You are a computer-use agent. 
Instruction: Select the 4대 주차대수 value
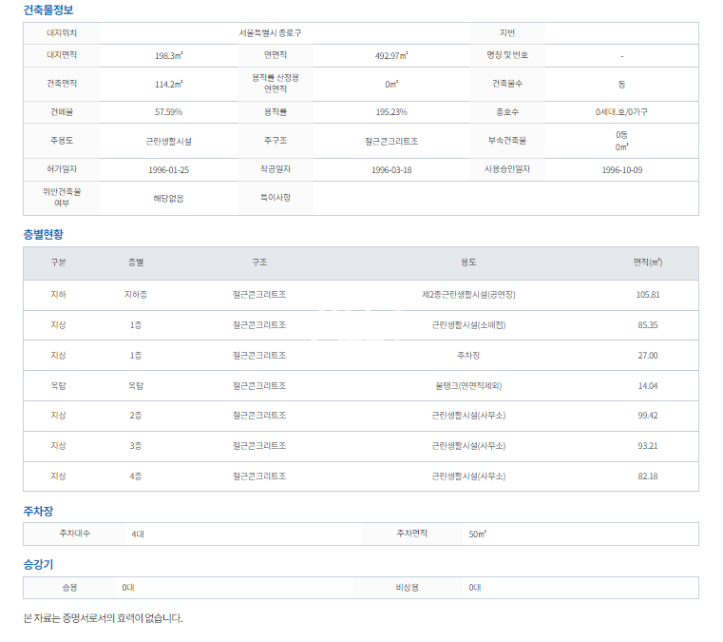point(138,535)
